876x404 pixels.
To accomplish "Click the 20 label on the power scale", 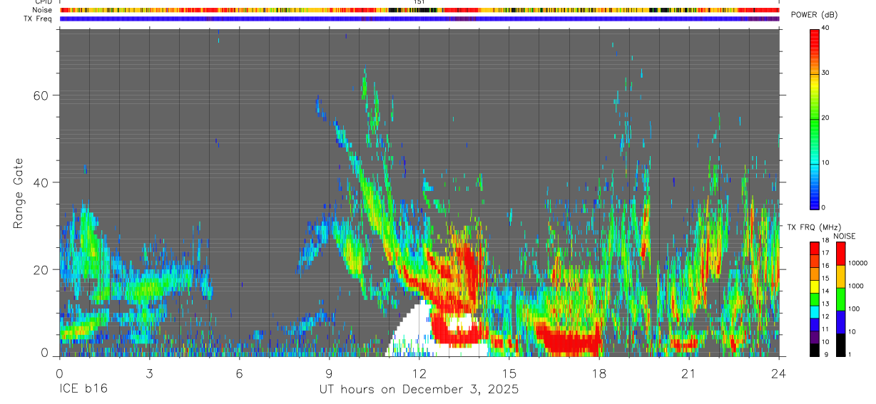I will coord(825,118).
